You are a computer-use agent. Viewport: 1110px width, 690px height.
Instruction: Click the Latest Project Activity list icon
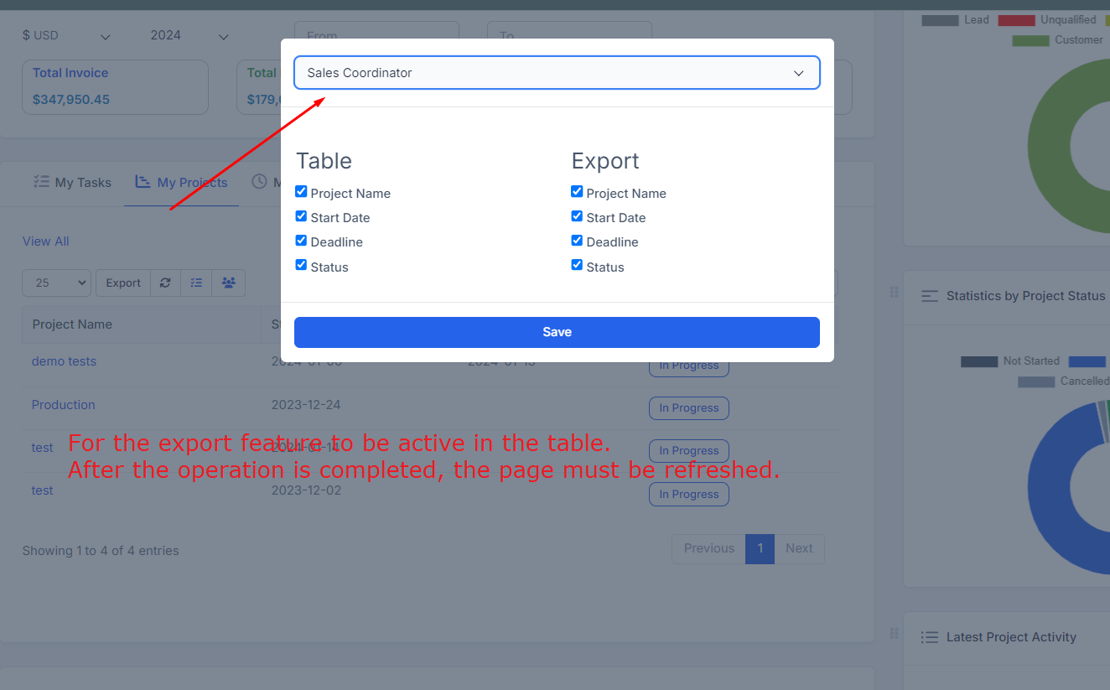click(x=929, y=637)
